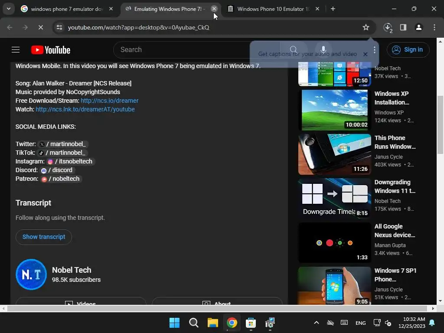This screenshot has height=333, width=444.
Task: Switch the ENG input language
Action: (x=360, y=323)
